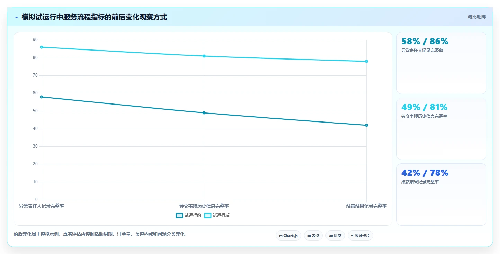Select the 进度 chip
This screenshot has height=254, width=500.
coord(335,236)
